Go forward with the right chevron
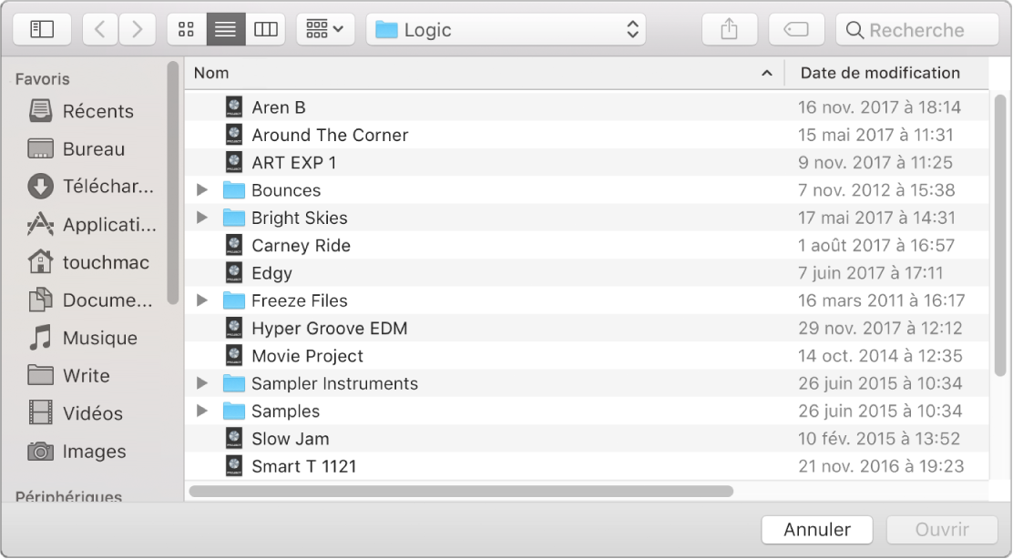Screen dimensions: 1013x559 137,30
